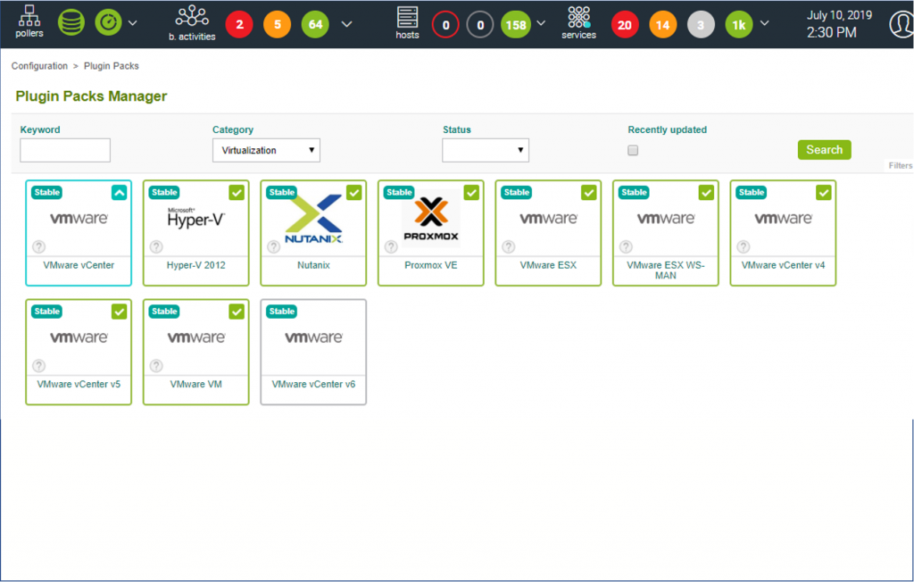914x582 pixels.
Task: Expand the services summary chevron
Action: (x=765, y=23)
